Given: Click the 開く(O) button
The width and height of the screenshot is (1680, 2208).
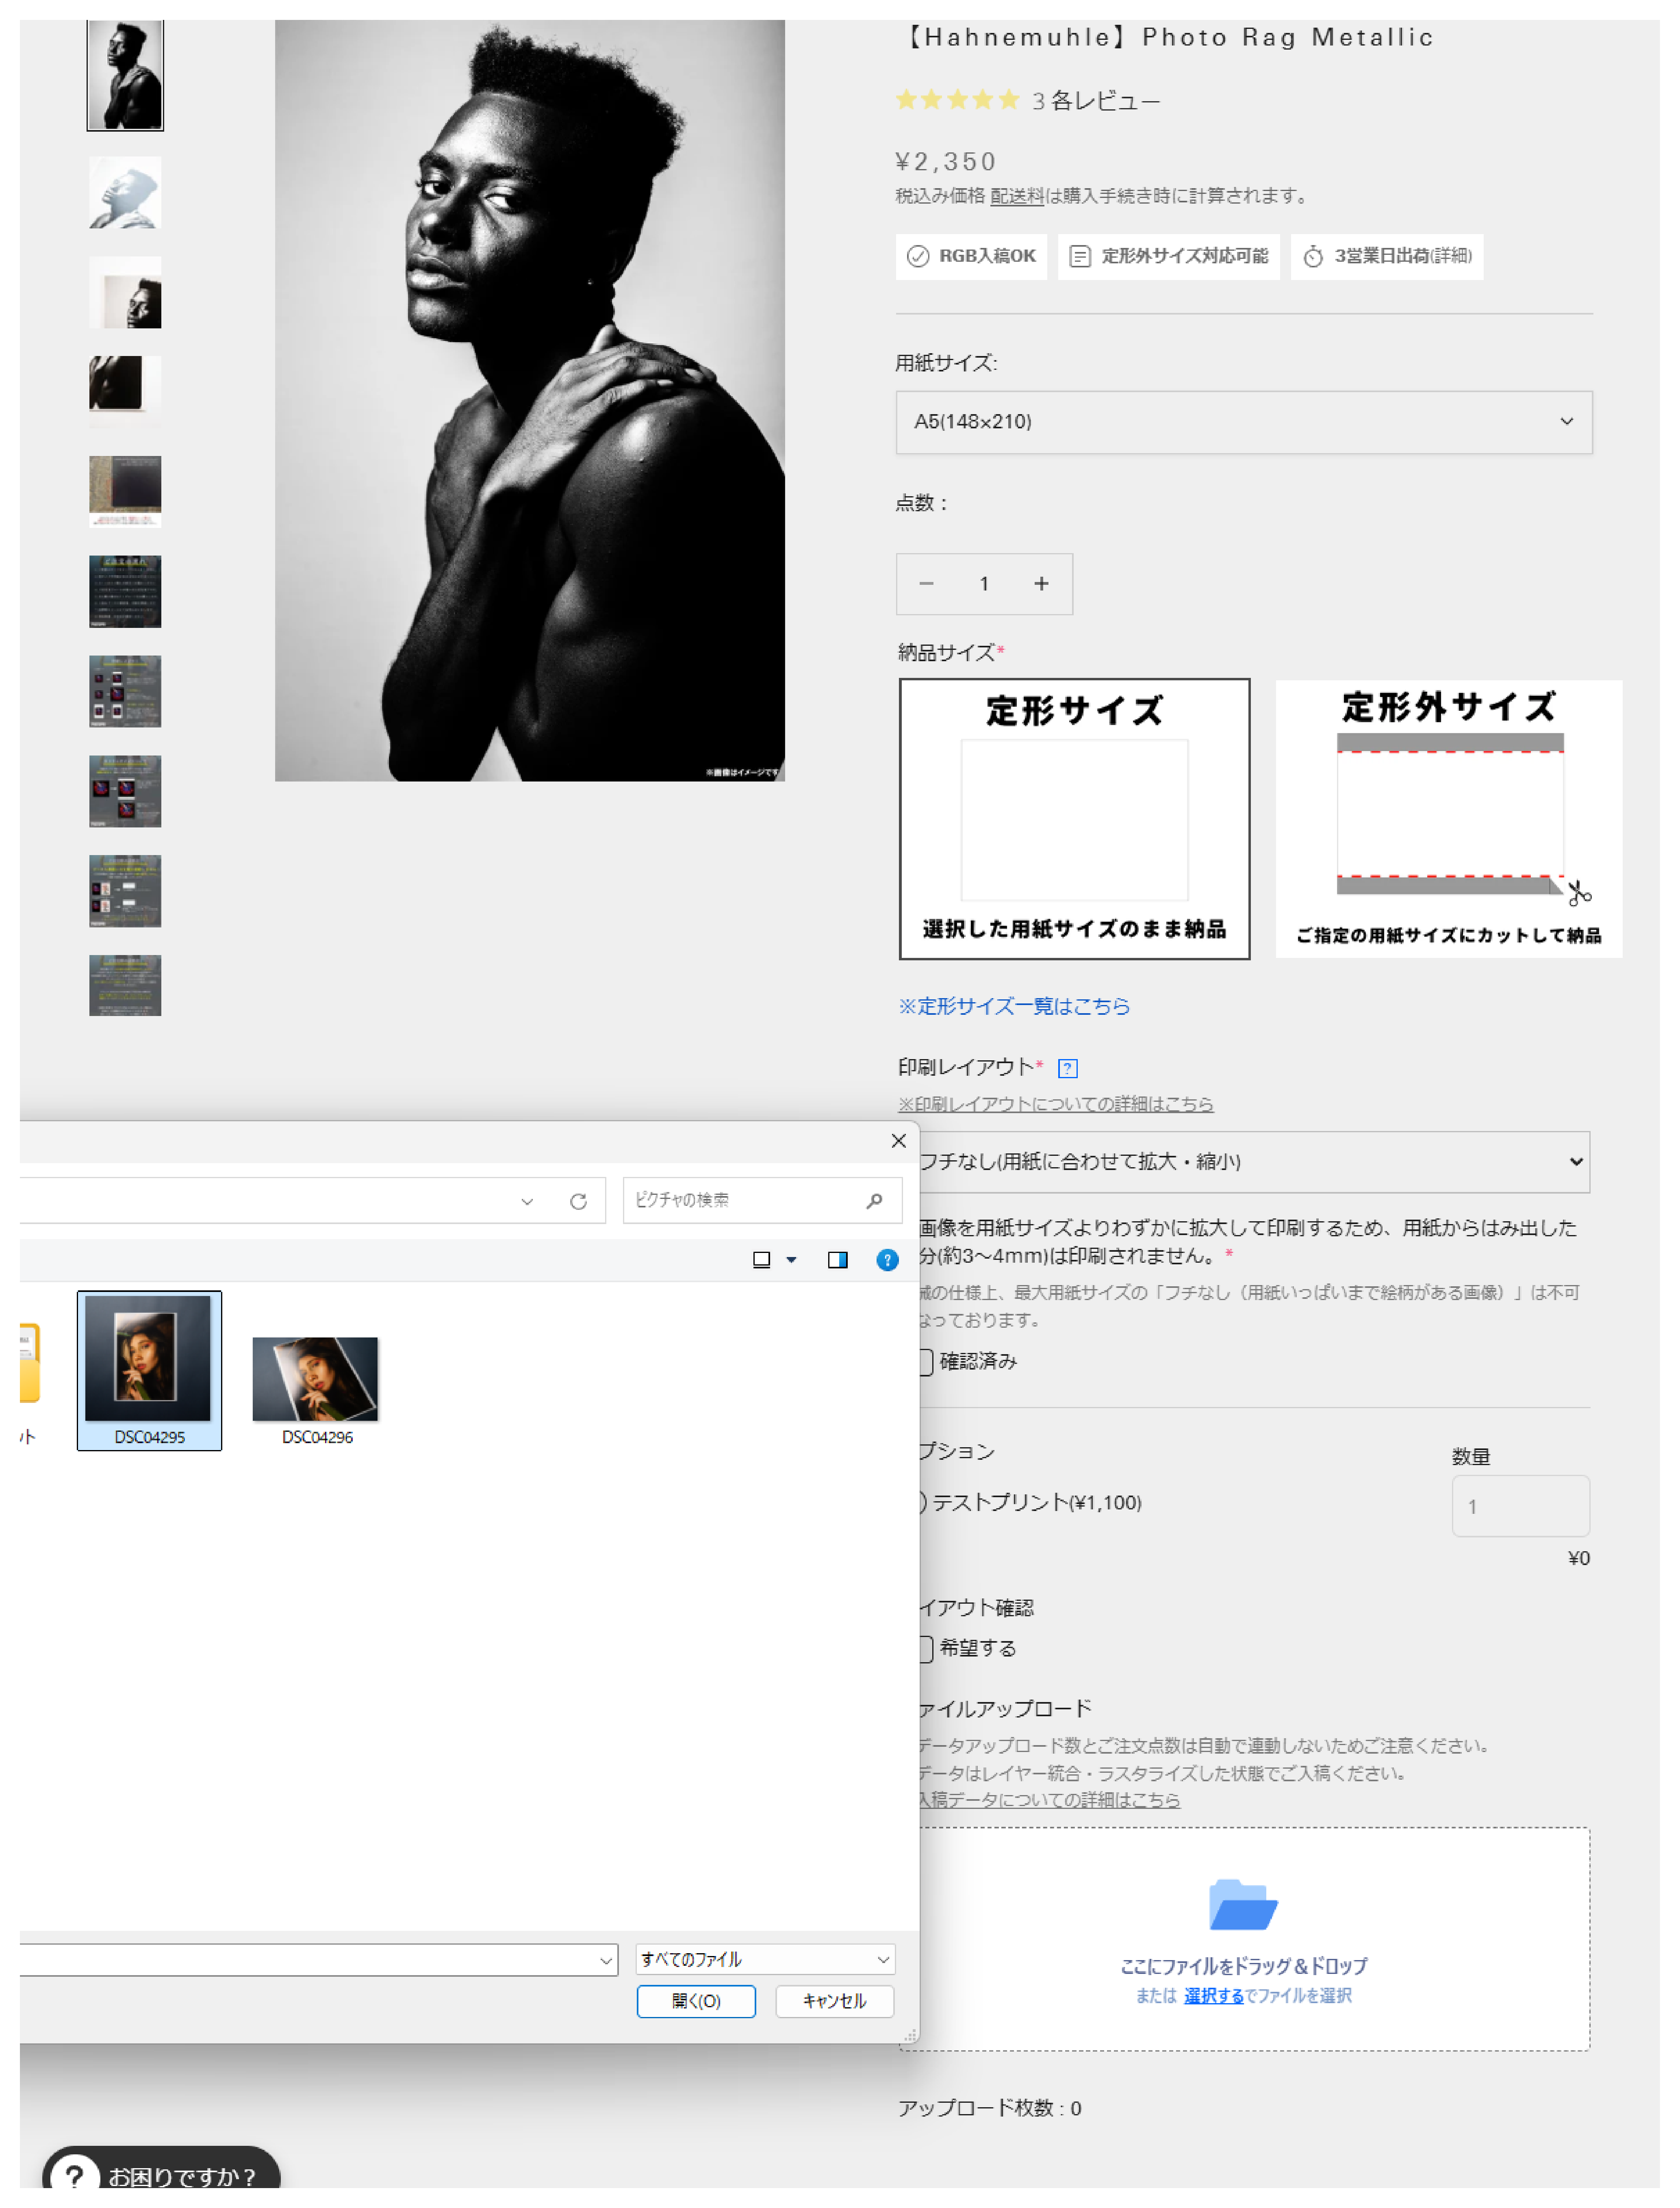Looking at the screenshot, I should [x=696, y=2001].
